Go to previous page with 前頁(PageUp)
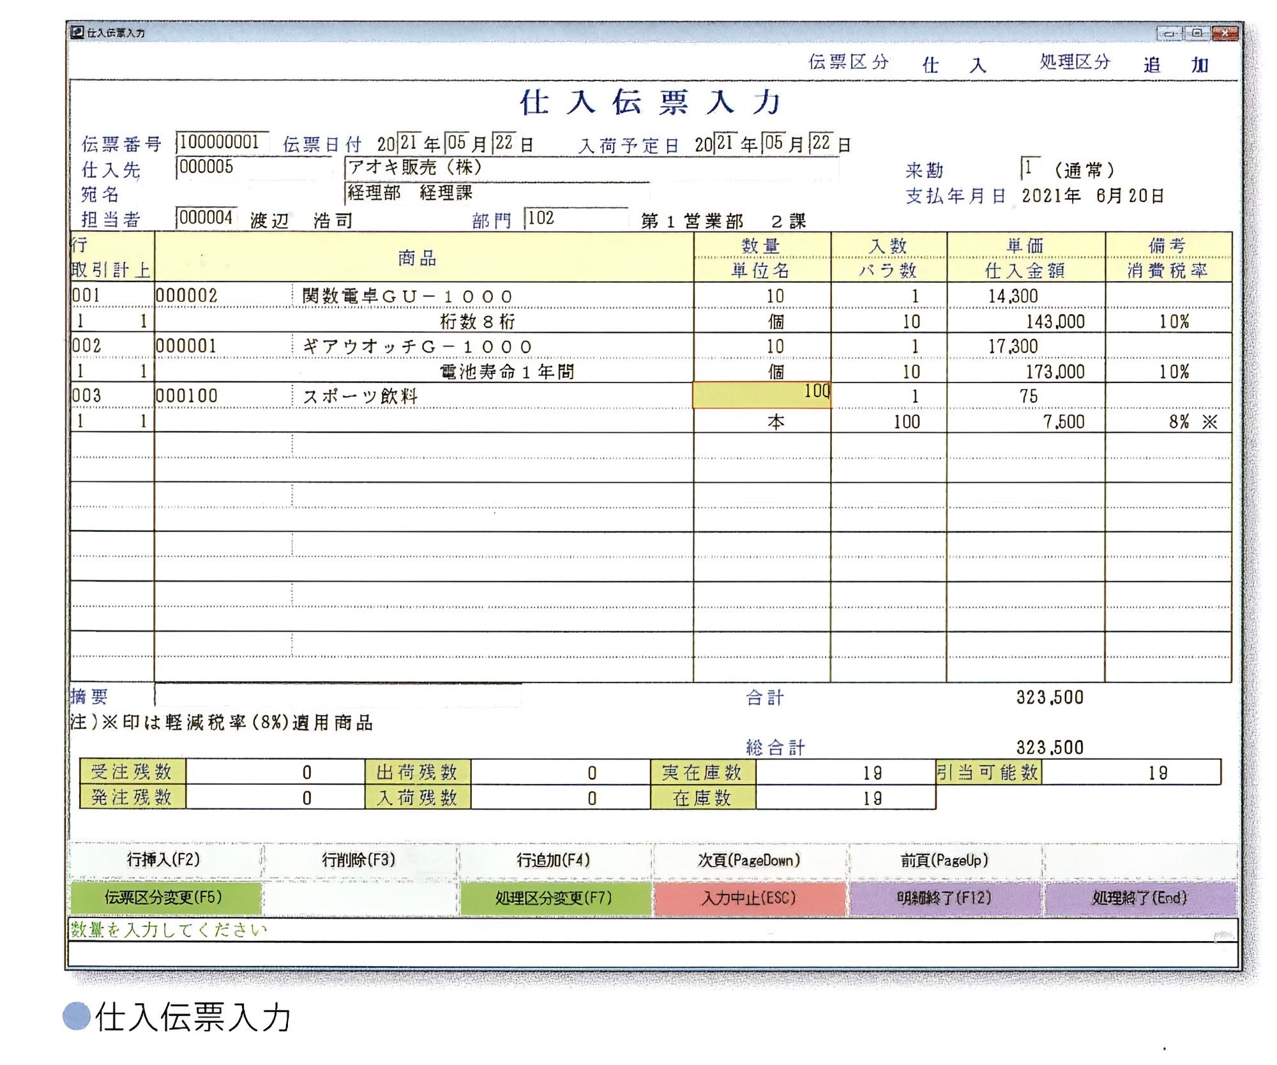1277x1065 pixels. point(945,860)
